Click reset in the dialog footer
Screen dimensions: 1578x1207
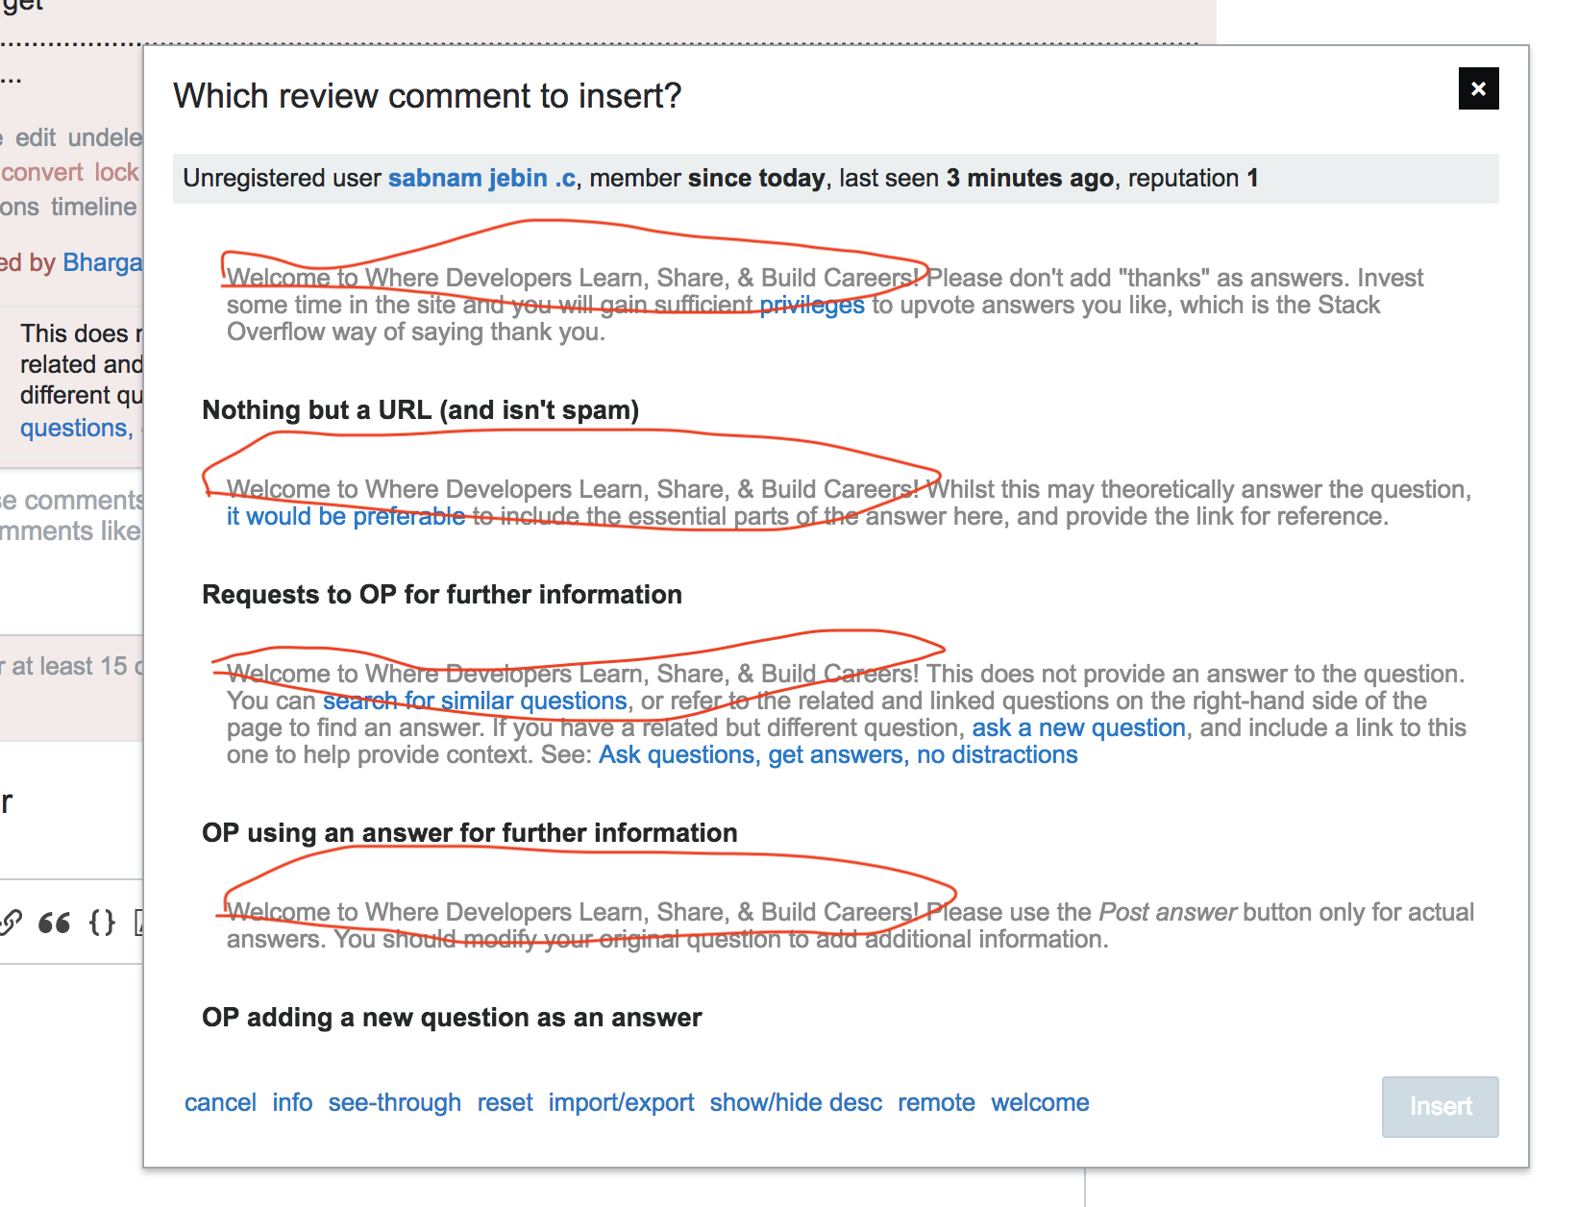(x=505, y=1102)
